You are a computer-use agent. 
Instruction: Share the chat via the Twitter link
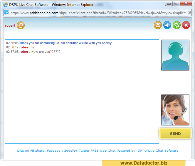[84, 151]
